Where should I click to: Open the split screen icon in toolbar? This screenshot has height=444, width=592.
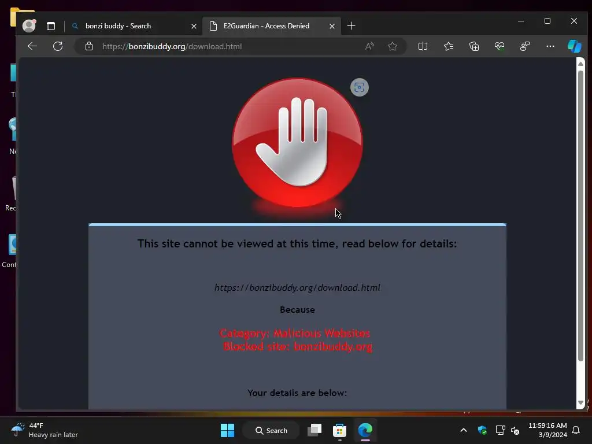click(x=423, y=46)
